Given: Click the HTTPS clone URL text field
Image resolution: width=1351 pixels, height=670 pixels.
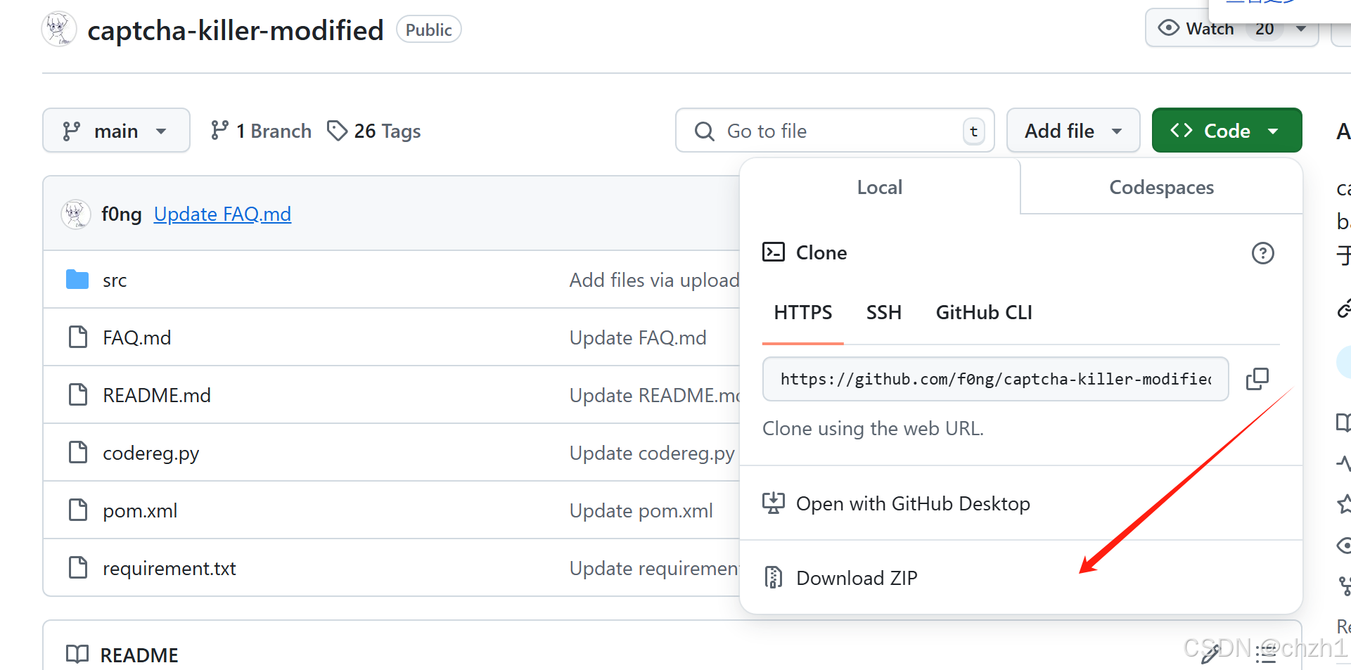Looking at the screenshot, I should coord(995,379).
